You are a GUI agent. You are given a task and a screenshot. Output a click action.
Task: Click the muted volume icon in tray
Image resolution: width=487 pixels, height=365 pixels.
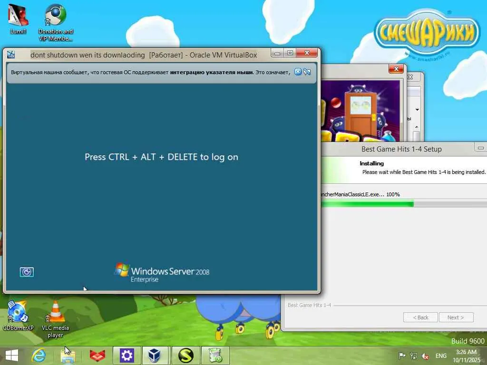click(x=425, y=356)
